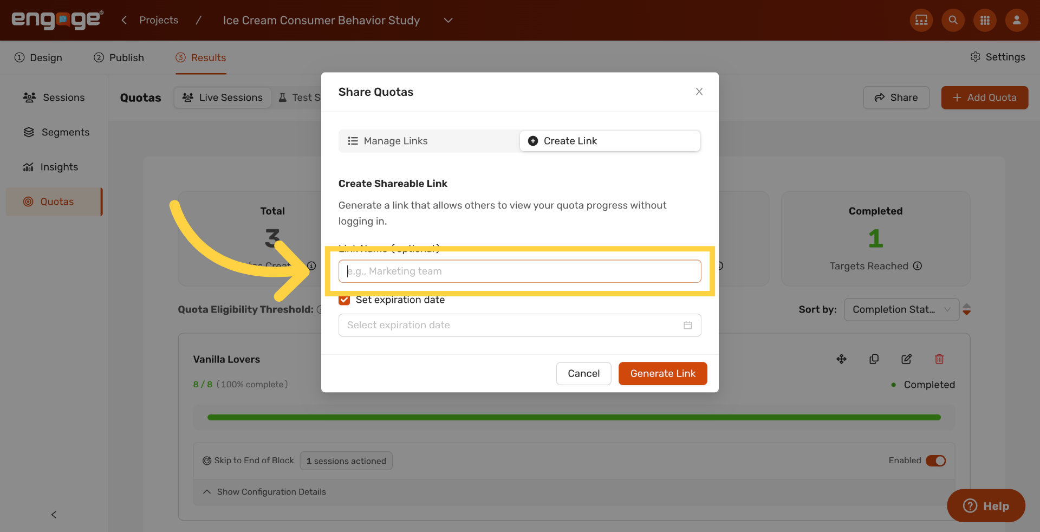Open Segments in the sidebar
Viewport: 1040px width, 532px height.
[x=54, y=132]
